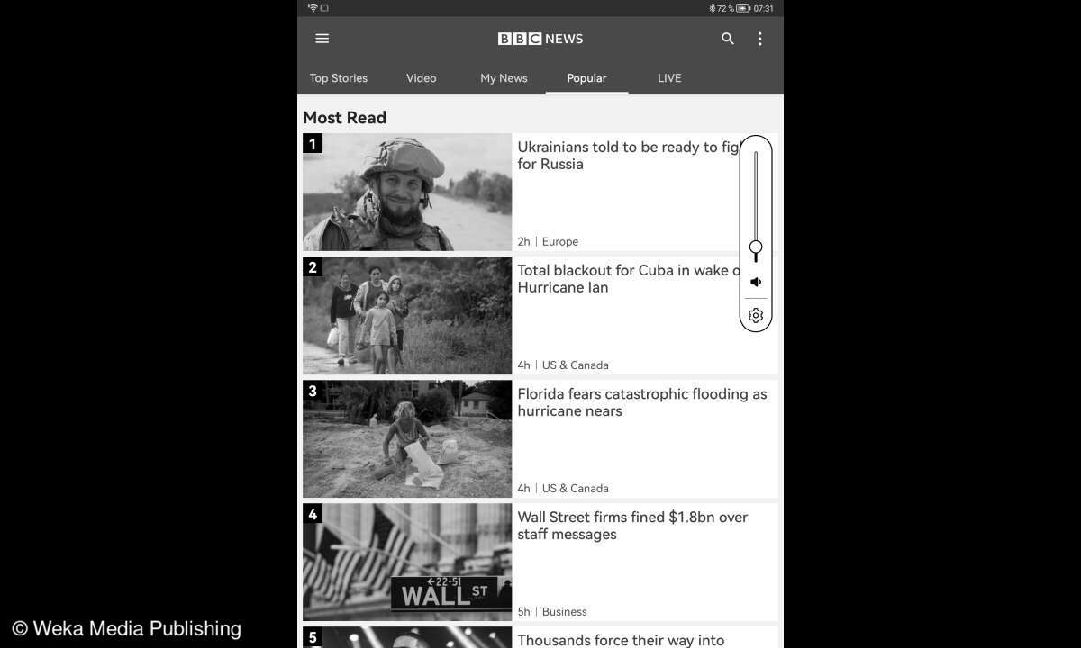Tap the battery indicator in status bar

tap(743, 8)
